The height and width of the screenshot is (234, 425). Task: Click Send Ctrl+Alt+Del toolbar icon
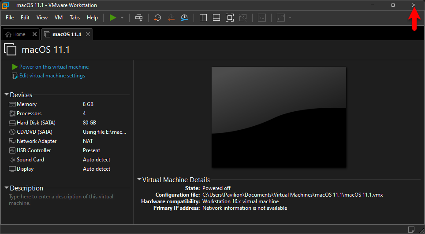coord(139,18)
